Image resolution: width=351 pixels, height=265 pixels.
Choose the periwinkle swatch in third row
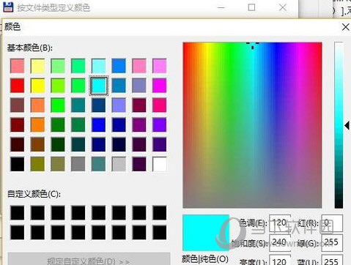(119, 105)
